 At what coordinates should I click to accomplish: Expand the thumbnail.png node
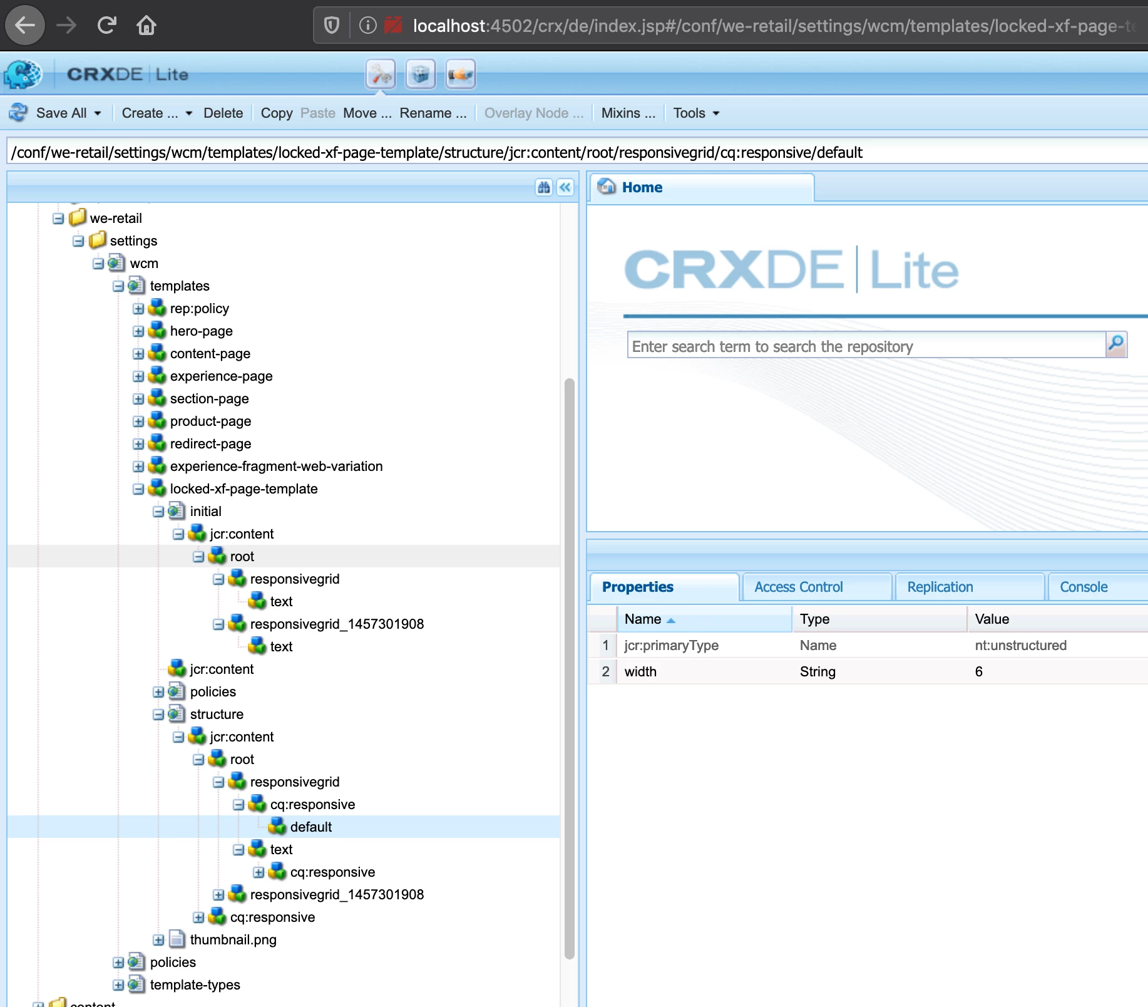point(158,940)
